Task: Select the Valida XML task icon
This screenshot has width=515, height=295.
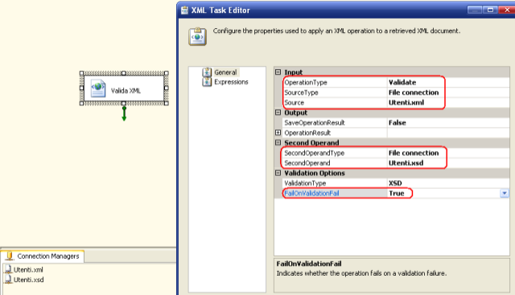Action: 98,88
